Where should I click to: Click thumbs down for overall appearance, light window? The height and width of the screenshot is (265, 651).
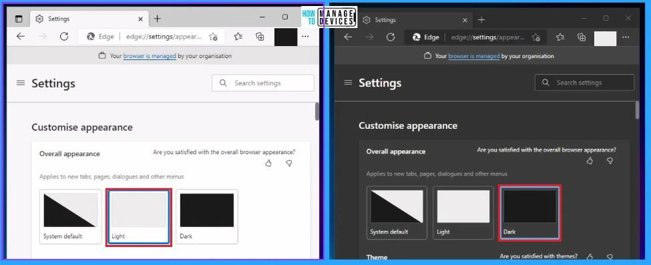point(289,164)
